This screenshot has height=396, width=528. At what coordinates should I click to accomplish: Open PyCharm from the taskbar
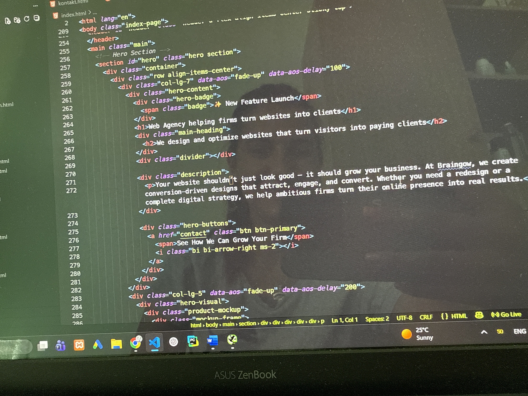(193, 341)
